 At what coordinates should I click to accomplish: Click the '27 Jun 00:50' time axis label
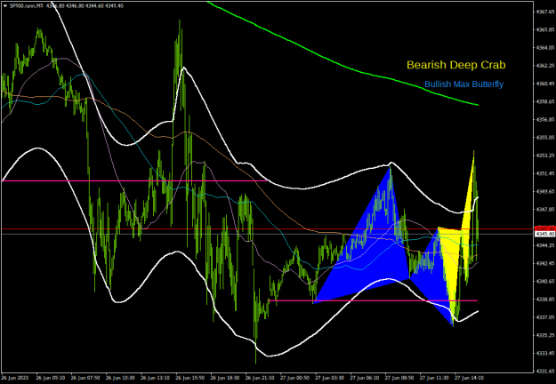point(294,378)
